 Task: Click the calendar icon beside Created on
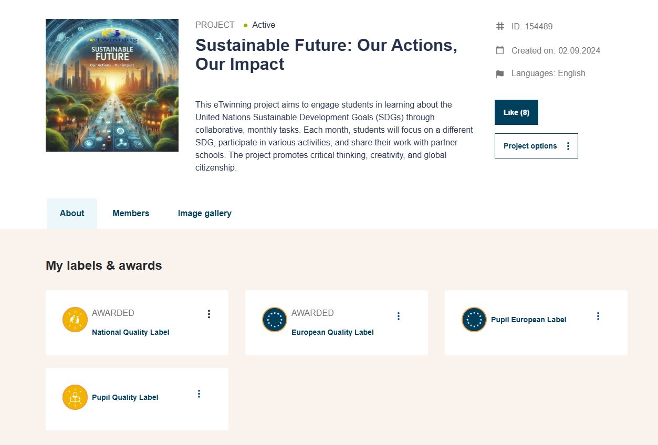tap(500, 50)
